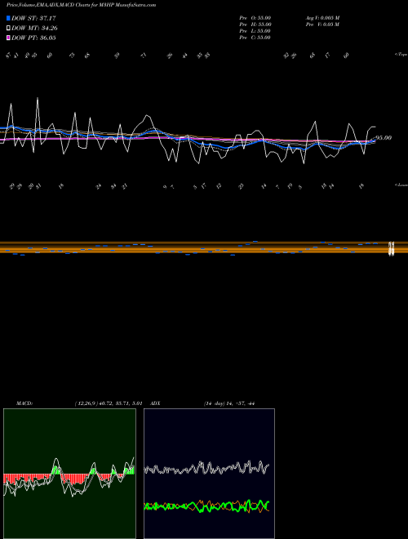Select the 'DOW MT: 34.26' legend text
This screenshot has width=408, height=539.
coord(34,29)
